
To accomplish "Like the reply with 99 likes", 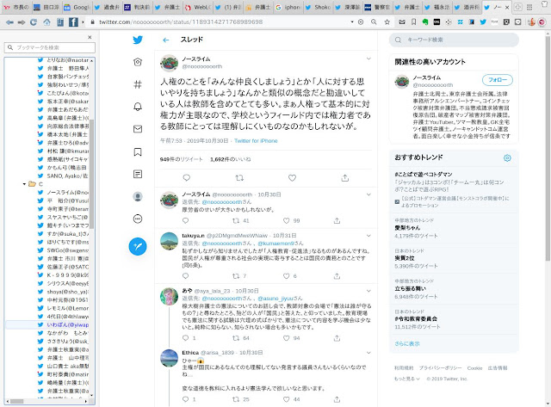I will 287,220.
